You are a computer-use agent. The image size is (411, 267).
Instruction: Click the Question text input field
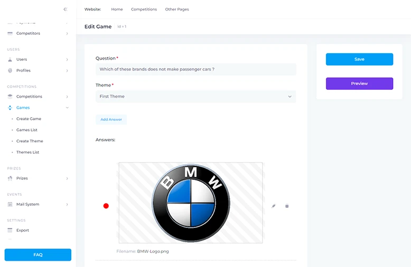click(x=196, y=69)
